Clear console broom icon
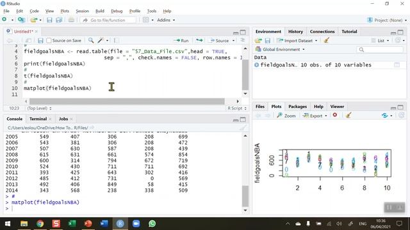 pyautogui.click(x=243, y=128)
